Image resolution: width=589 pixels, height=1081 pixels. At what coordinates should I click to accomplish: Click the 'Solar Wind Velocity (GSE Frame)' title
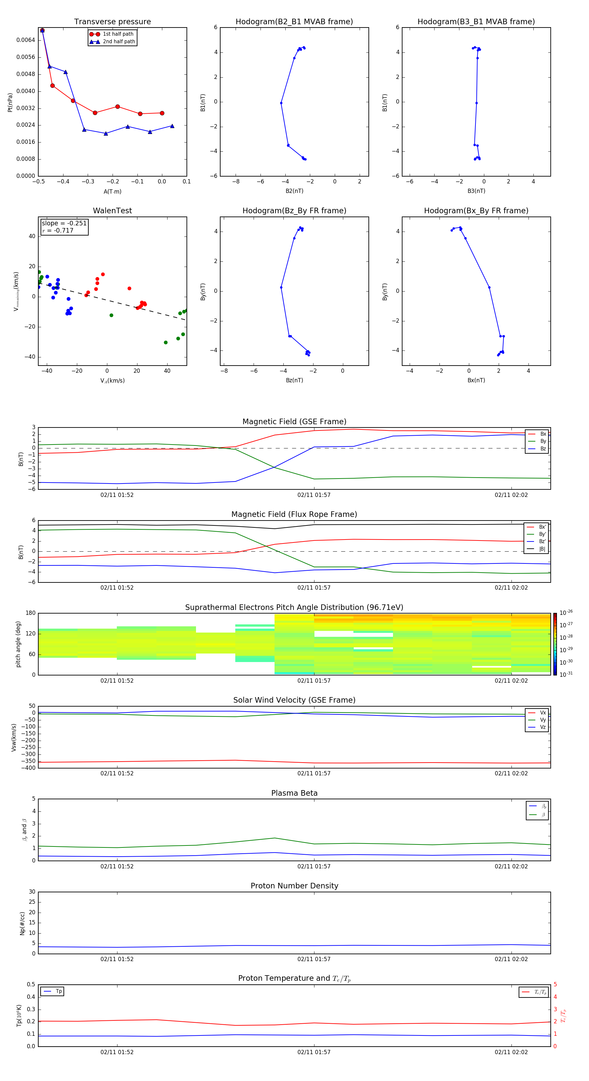294,700
